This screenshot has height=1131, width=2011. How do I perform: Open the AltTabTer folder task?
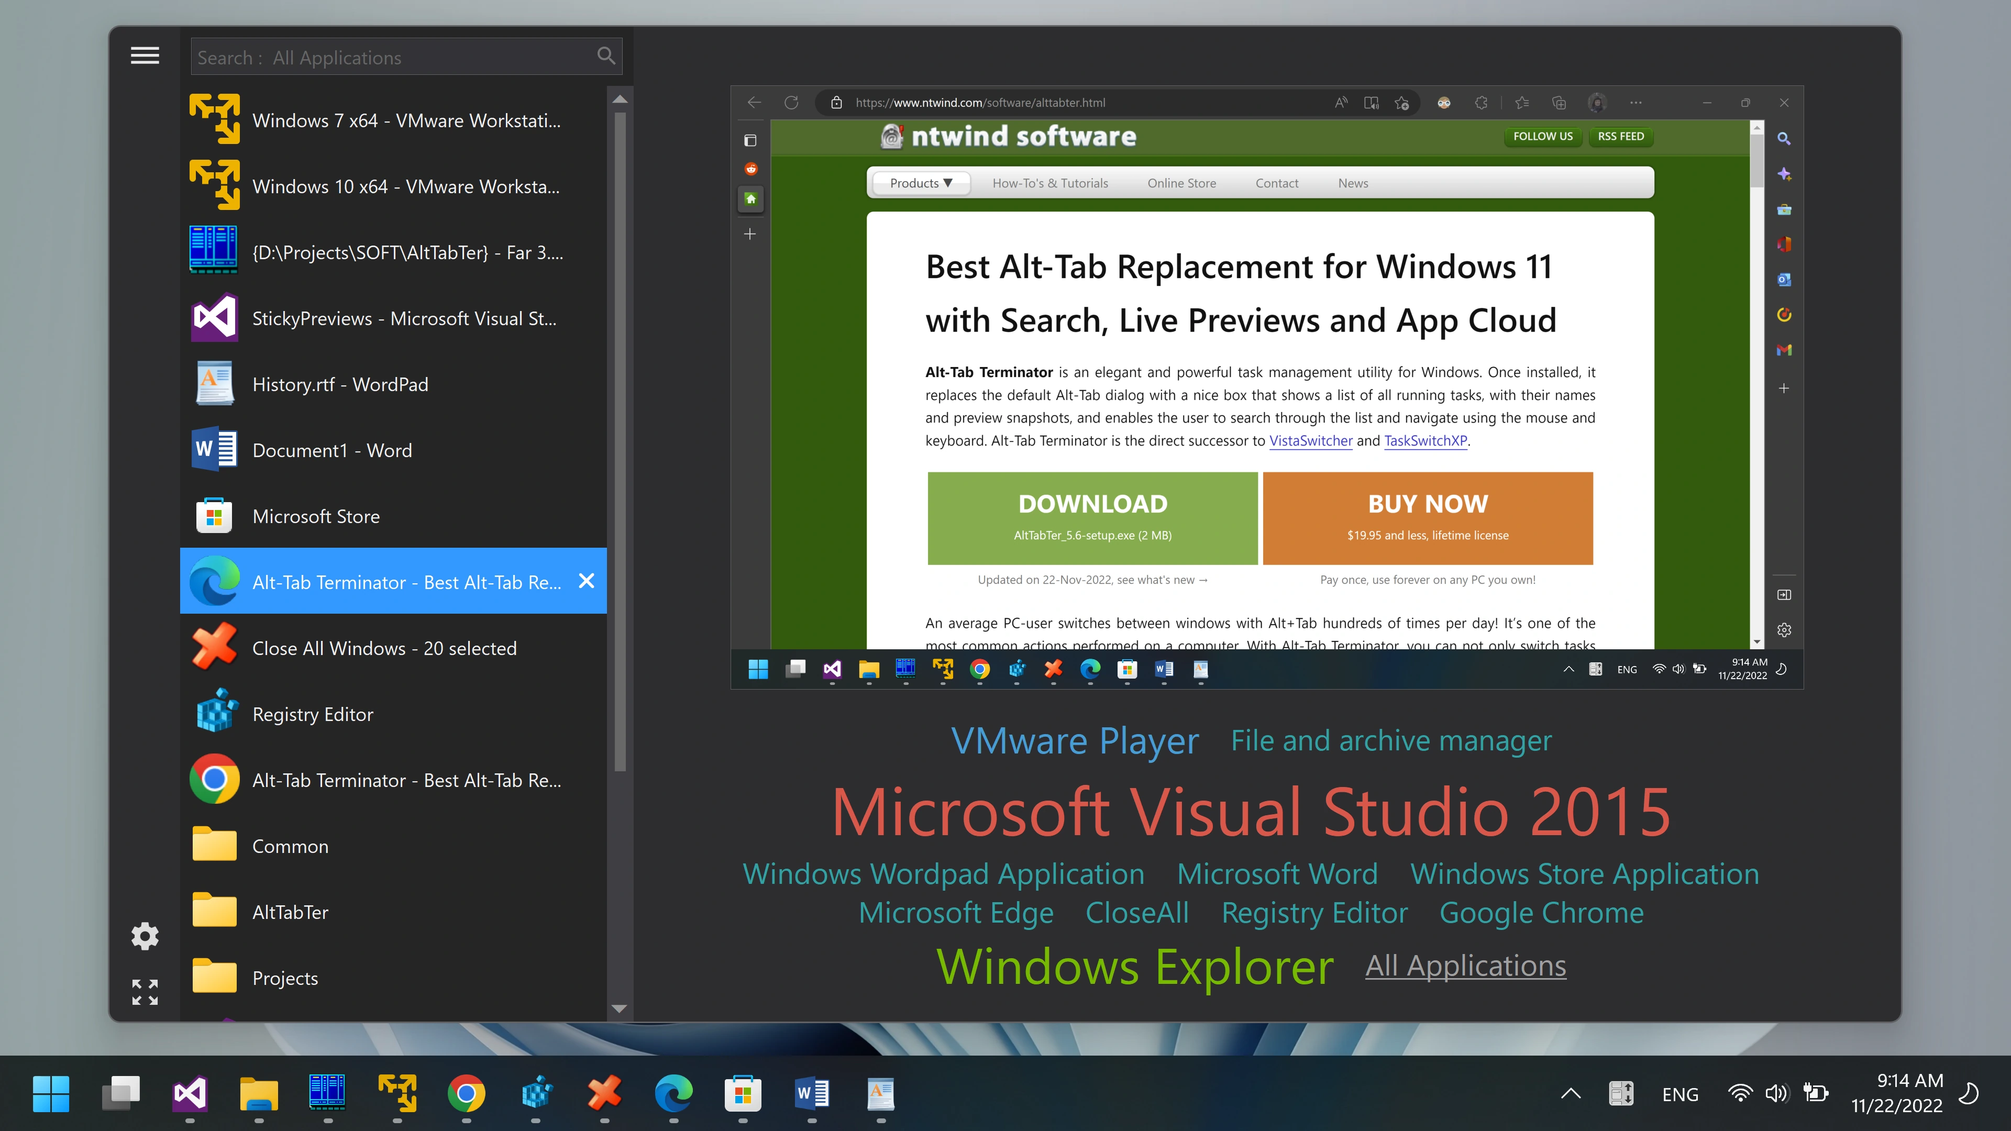point(393,912)
